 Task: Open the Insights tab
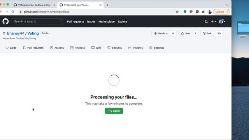(136, 47)
